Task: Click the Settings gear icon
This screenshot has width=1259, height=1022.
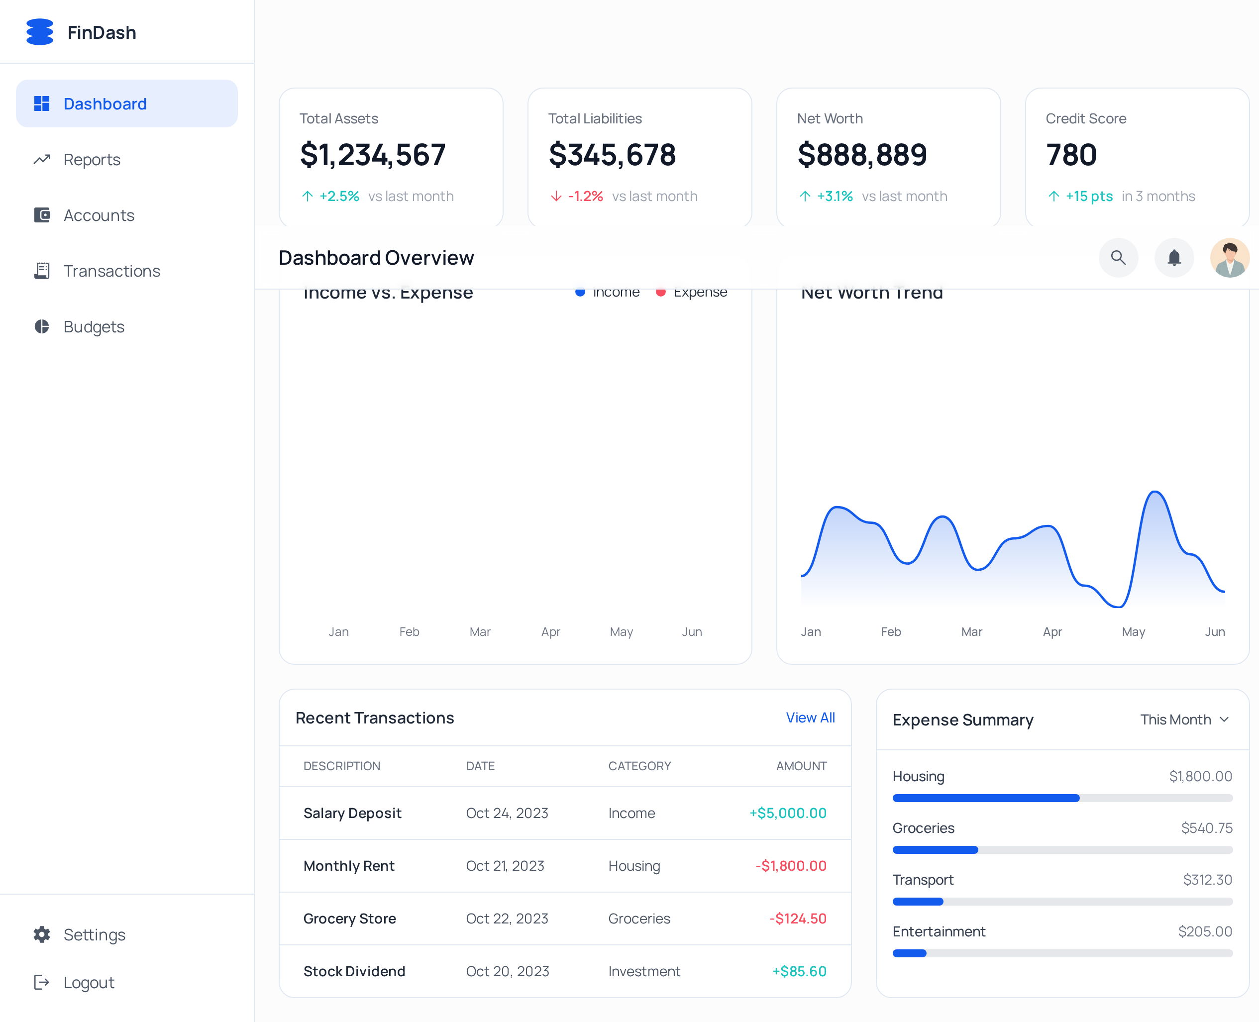Action: (42, 934)
